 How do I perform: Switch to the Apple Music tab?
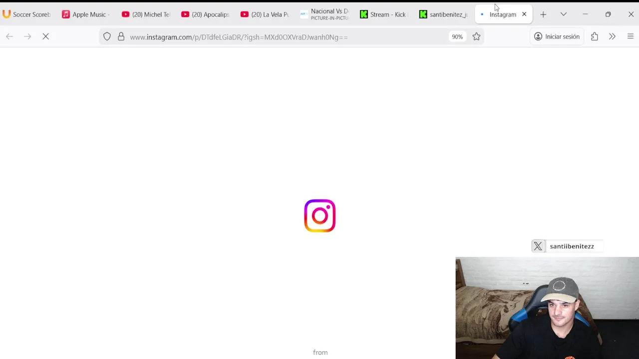point(86,14)
